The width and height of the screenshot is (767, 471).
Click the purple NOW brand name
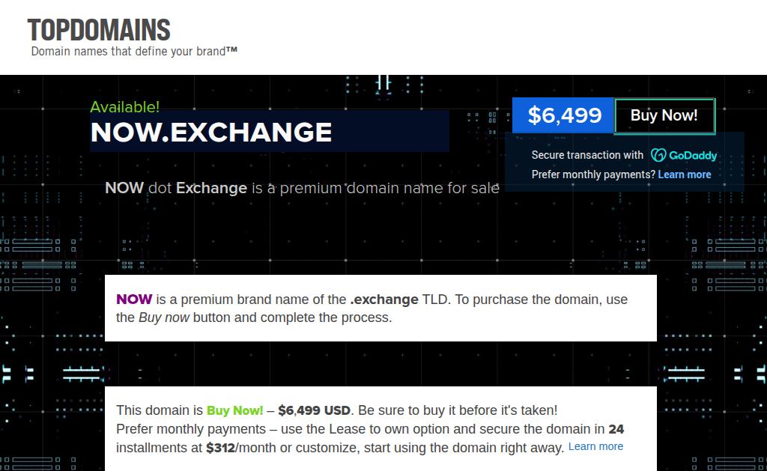click(x=134, y=300)
